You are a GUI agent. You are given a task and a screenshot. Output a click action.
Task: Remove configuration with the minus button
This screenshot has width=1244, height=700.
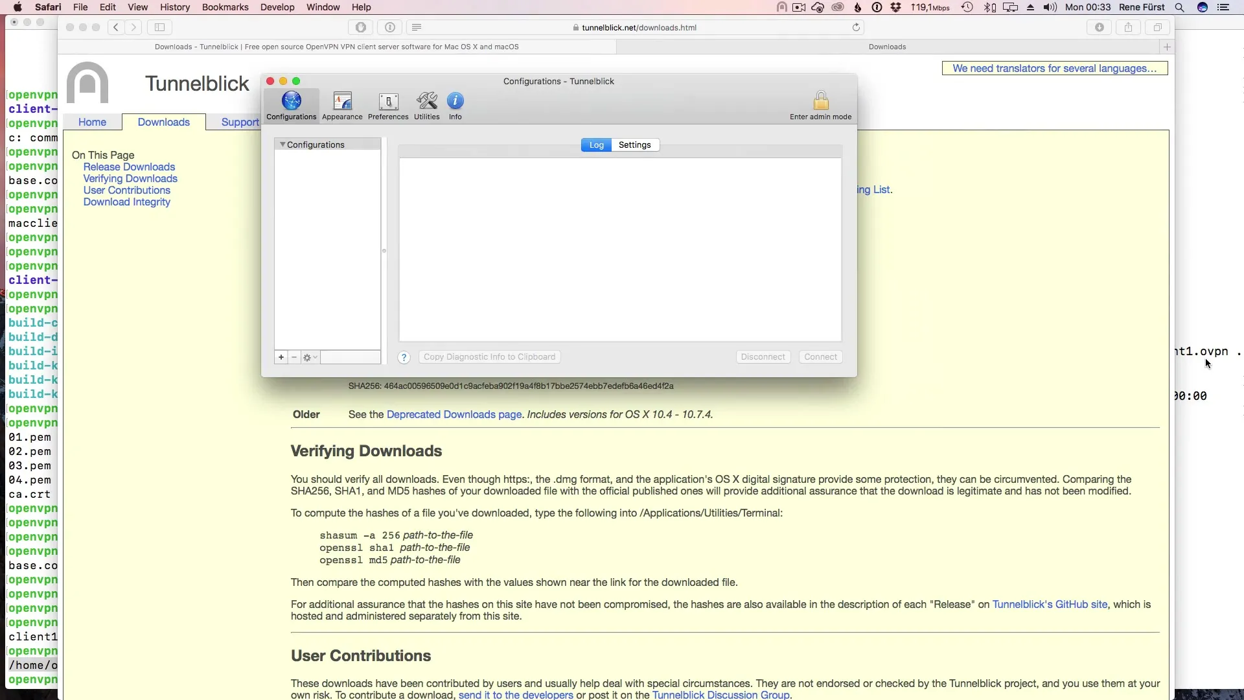click(x=294, y=357)
